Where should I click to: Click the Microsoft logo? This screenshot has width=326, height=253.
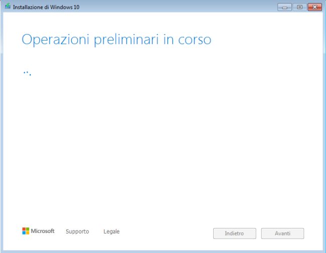click(x=38, y=231)
